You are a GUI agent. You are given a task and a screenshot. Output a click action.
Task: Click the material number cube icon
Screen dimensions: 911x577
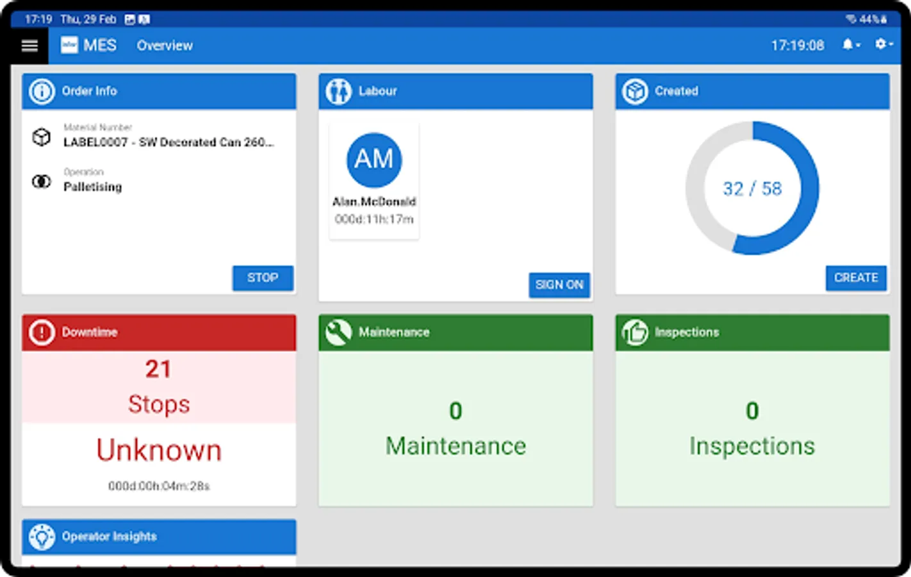tap(42, 137)
